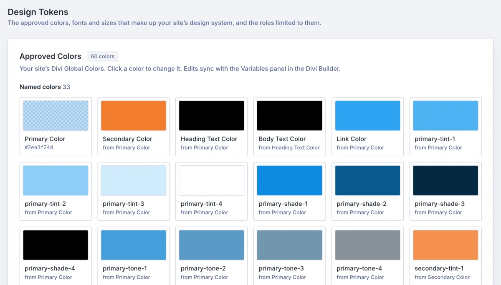Select the primary-shade-2 color swatch
This screenshot has width=501, height=285.
coord(367,180)
